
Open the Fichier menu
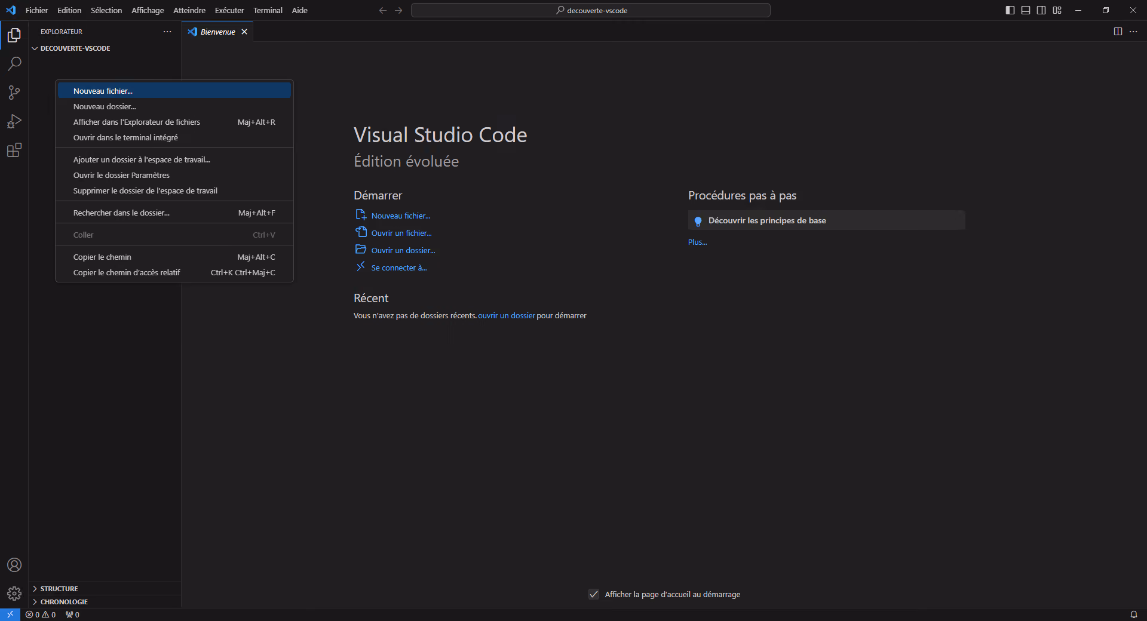(x=36, y=10)
